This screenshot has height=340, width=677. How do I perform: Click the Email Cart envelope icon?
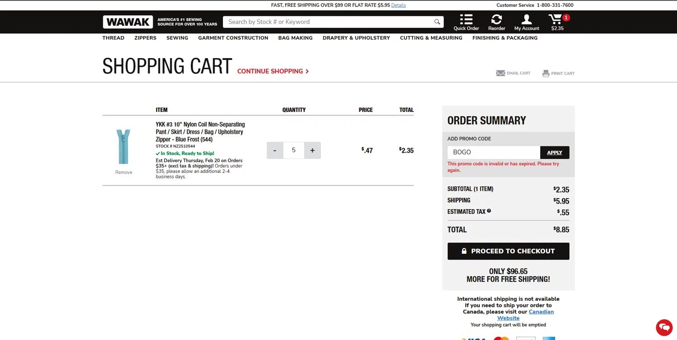[501, 73]
